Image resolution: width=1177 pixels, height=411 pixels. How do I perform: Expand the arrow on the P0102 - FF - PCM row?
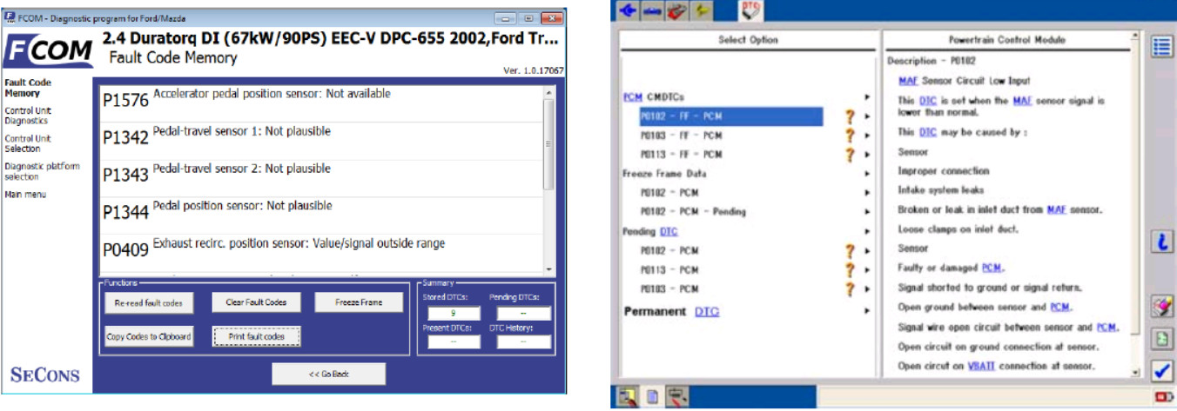(867, 116)
